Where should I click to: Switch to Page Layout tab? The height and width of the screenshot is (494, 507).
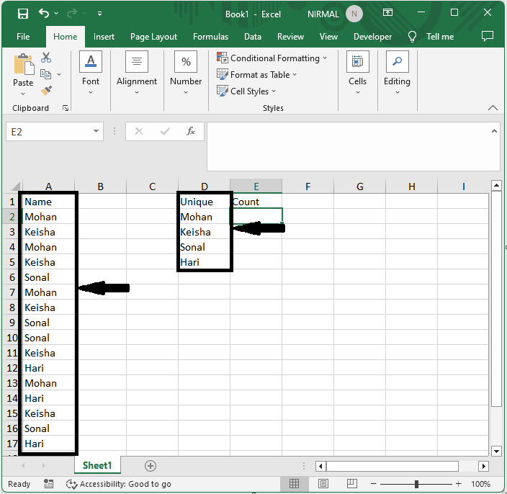coord(153,37)
